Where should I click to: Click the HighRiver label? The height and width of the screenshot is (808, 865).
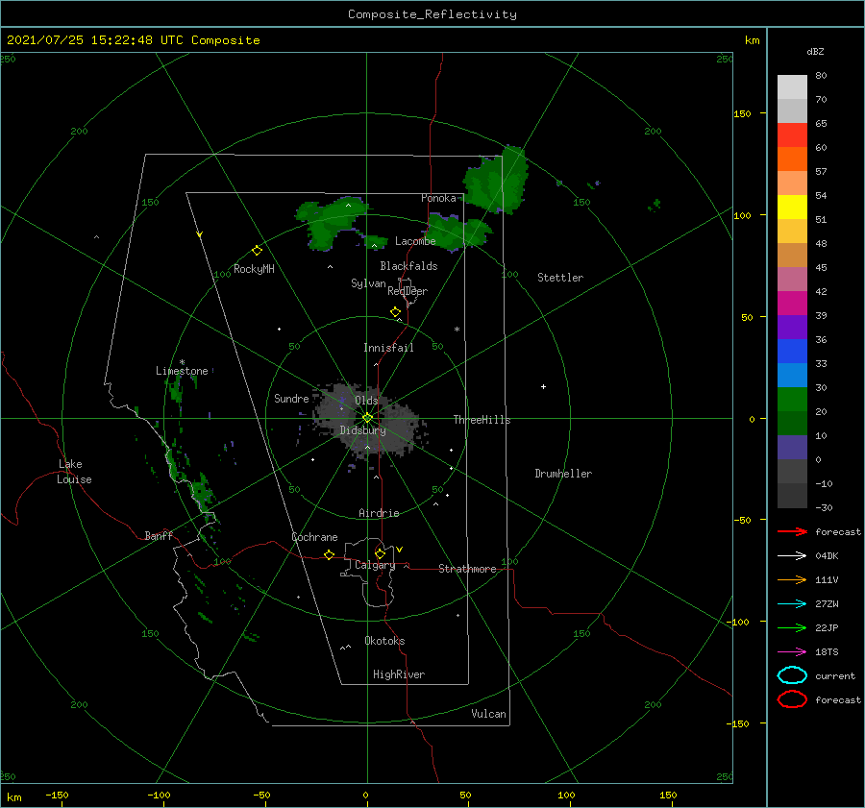(x=399, y=674)
